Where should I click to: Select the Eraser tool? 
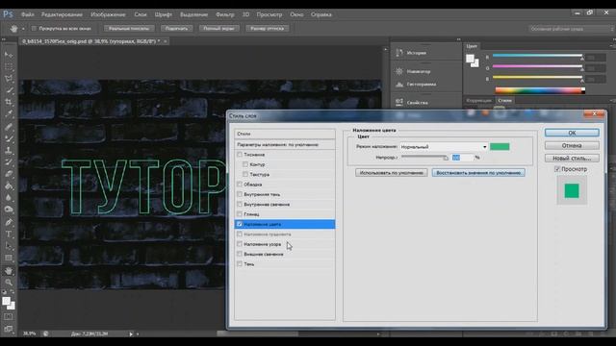pyautogui.click(x=9, y=174)
